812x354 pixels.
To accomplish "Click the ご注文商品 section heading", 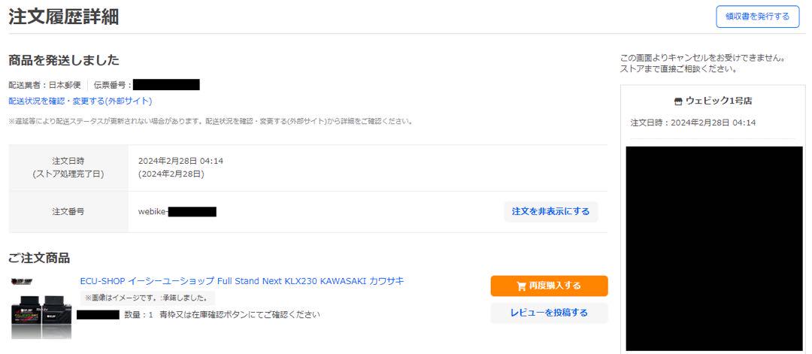I will [x=39, y=258].
